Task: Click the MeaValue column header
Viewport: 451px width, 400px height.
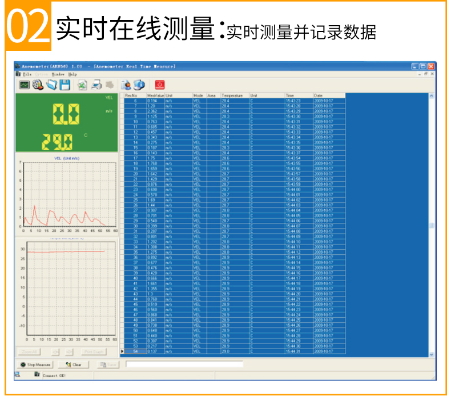Action: (155, 95)
